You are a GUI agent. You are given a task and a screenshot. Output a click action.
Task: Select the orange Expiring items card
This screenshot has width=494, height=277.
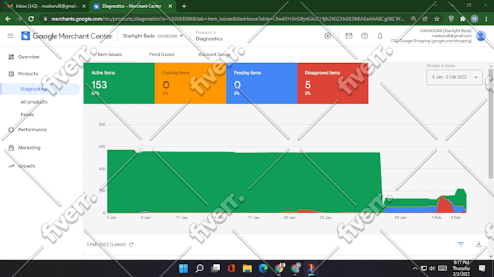(190, 83)
